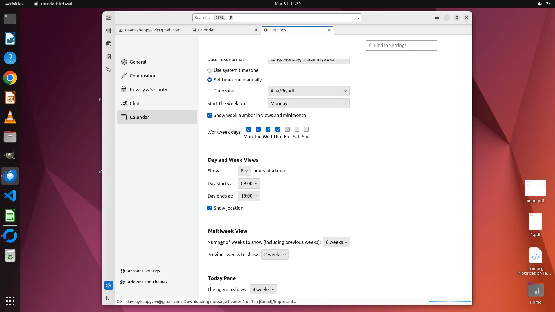The image size is (555, 312).
Task: Open Account Settings link
Action: (x=144, y=271)
